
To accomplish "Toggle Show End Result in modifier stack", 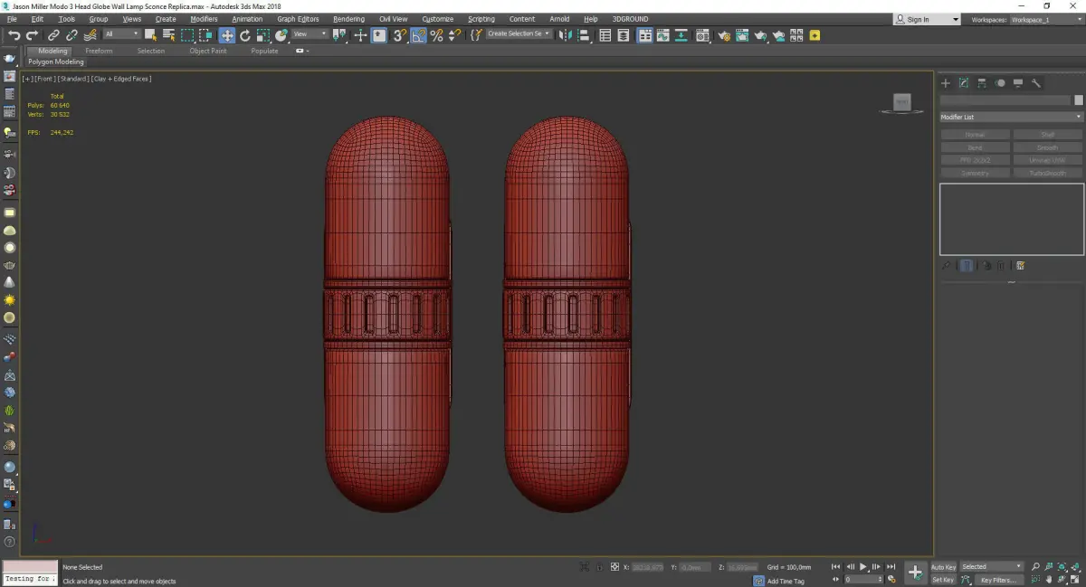I will pos(967,266).
